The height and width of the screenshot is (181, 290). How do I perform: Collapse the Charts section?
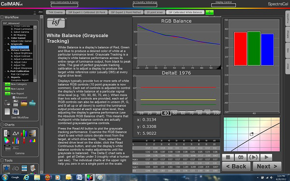pyautogui.click(x=2, y=125)
